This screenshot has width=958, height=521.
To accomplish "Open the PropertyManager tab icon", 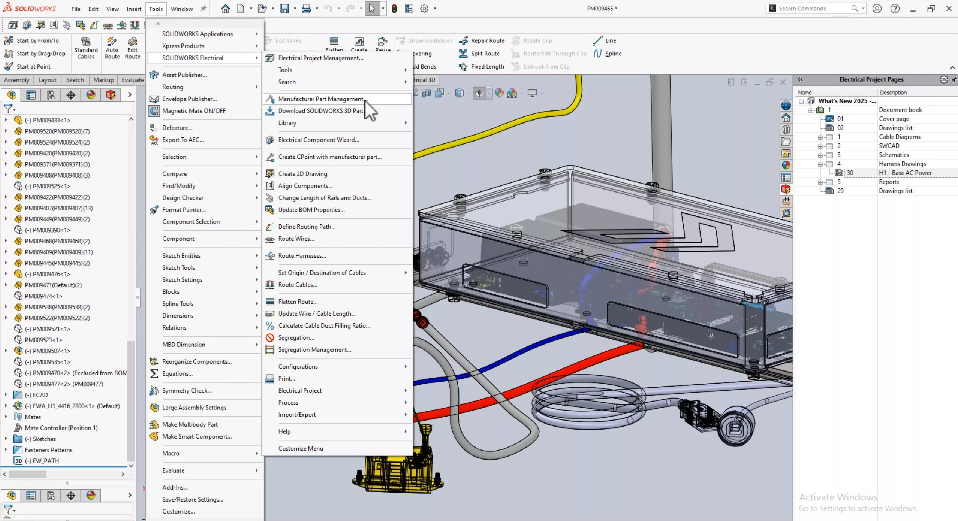I will pos(31,95).
